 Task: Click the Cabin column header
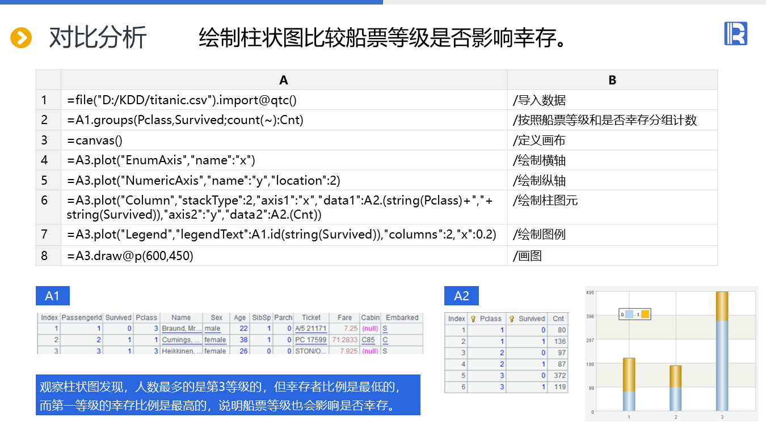[371, 318]
